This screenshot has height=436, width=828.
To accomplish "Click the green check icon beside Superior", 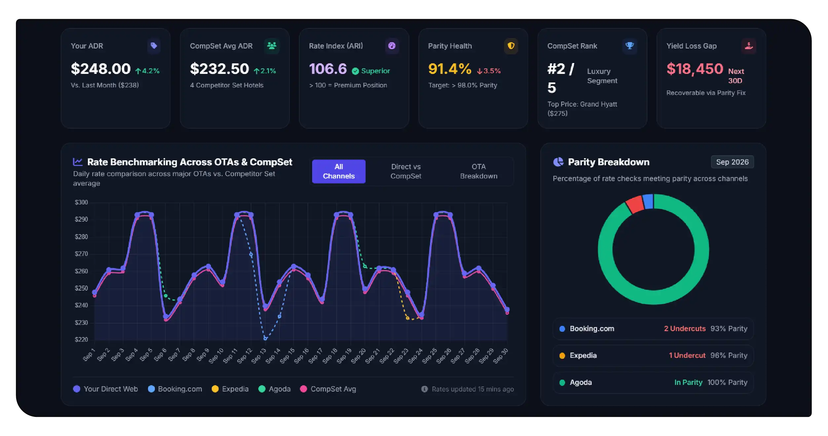I will [355, 71].
